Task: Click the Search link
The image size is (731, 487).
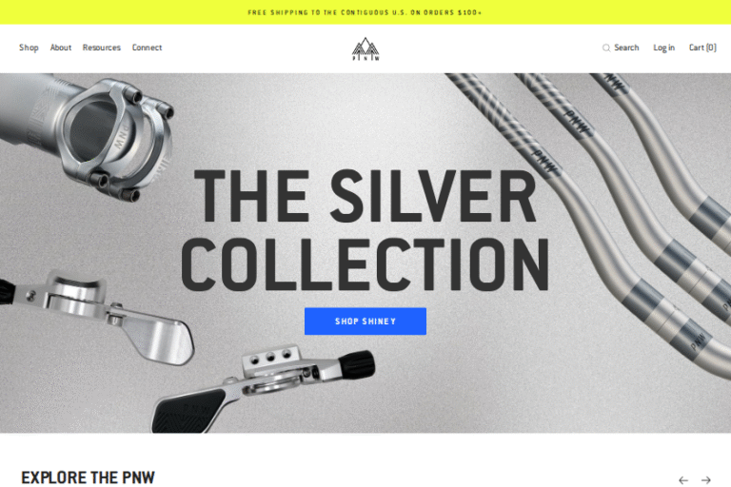Action: (x=626, y=48)
